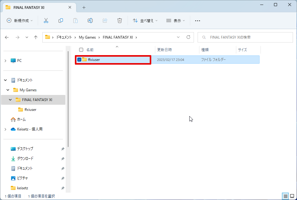Screen dimensions: 297x200
Task: Click My Games in the address breadcrumb
Action: click(x=87, y=37)
